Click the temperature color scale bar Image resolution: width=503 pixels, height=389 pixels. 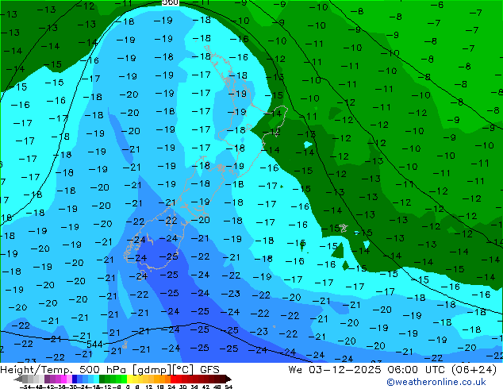tap(122, 379)
